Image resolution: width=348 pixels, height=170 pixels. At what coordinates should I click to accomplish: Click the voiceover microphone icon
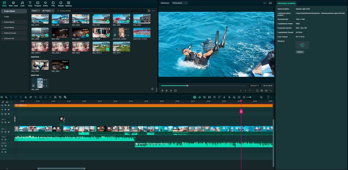pos(224,97)
